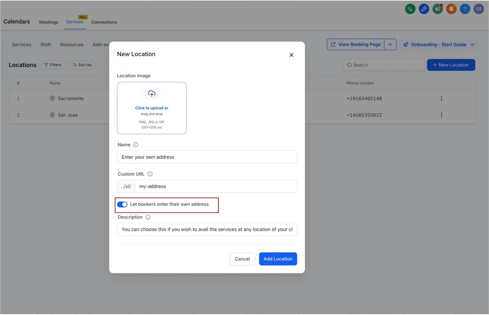Click the info icon beside Name
Screen dimensions: 489x315
(136, 145)
